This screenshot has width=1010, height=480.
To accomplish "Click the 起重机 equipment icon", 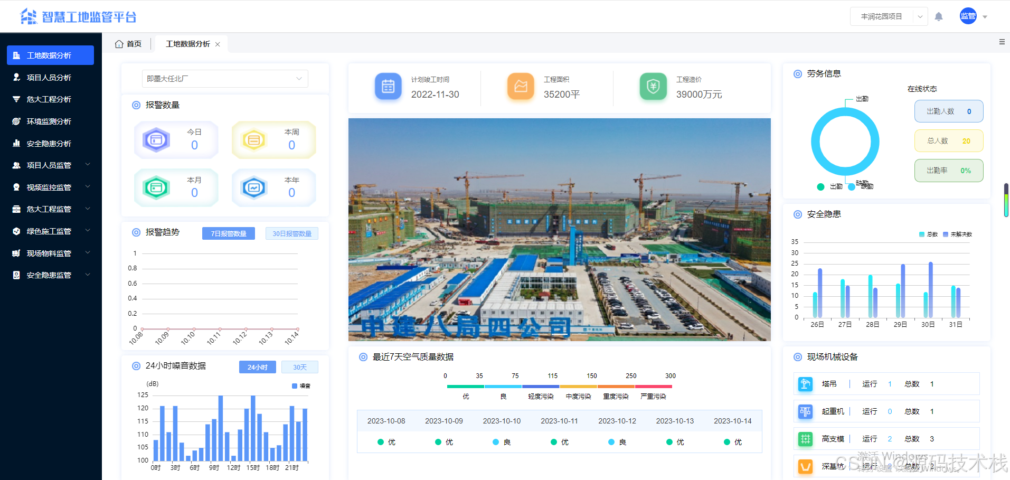I will [805, 411].
